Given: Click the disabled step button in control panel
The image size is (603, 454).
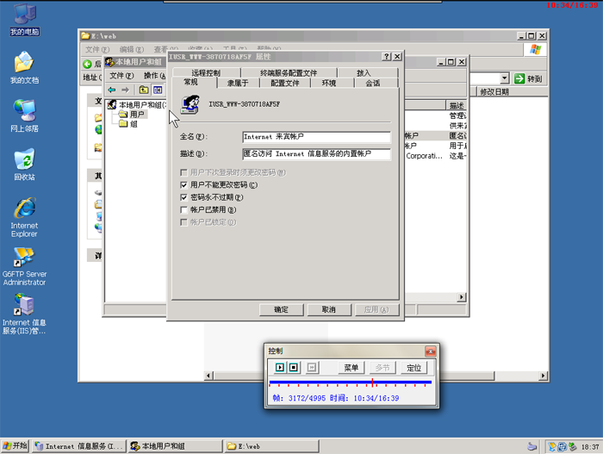Looking at the screenshot, I should coord(312,368).
